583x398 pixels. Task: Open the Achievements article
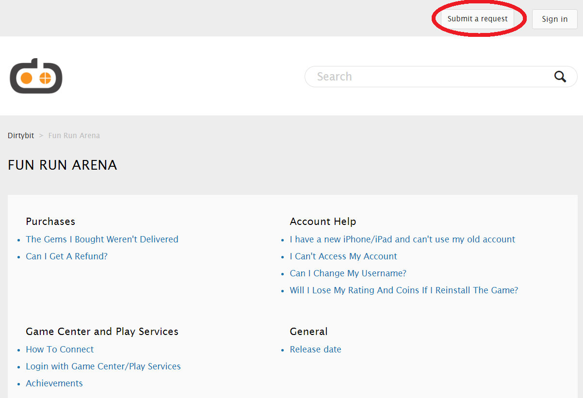click(x=54, y=383)
